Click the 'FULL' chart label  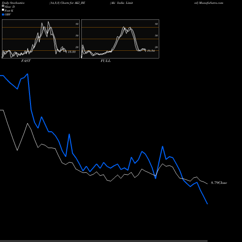(106, 61)
